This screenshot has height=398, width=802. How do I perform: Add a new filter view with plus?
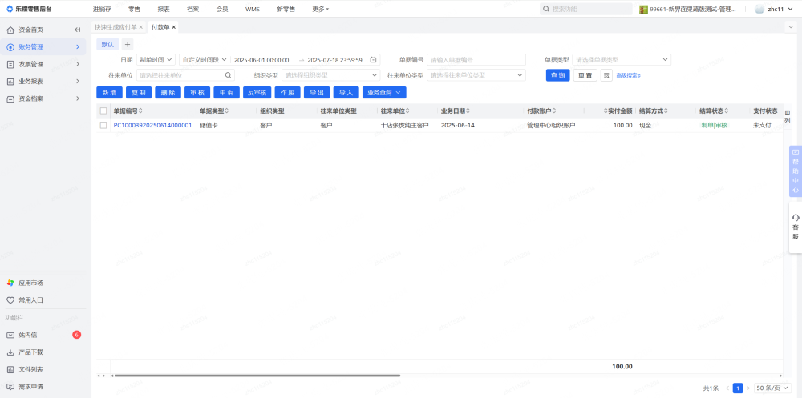[127, 44]
